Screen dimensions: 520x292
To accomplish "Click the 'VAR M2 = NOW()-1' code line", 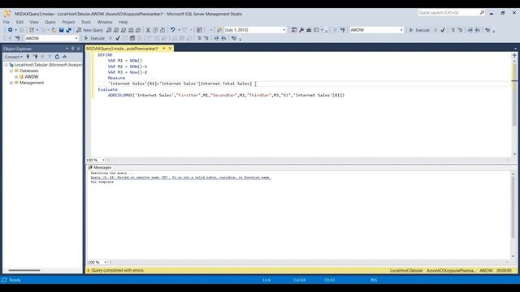I will click(128, 67).
